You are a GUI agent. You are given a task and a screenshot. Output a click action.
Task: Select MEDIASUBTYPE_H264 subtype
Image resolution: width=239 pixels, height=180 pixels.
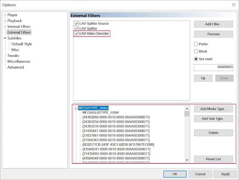point(100,113)
